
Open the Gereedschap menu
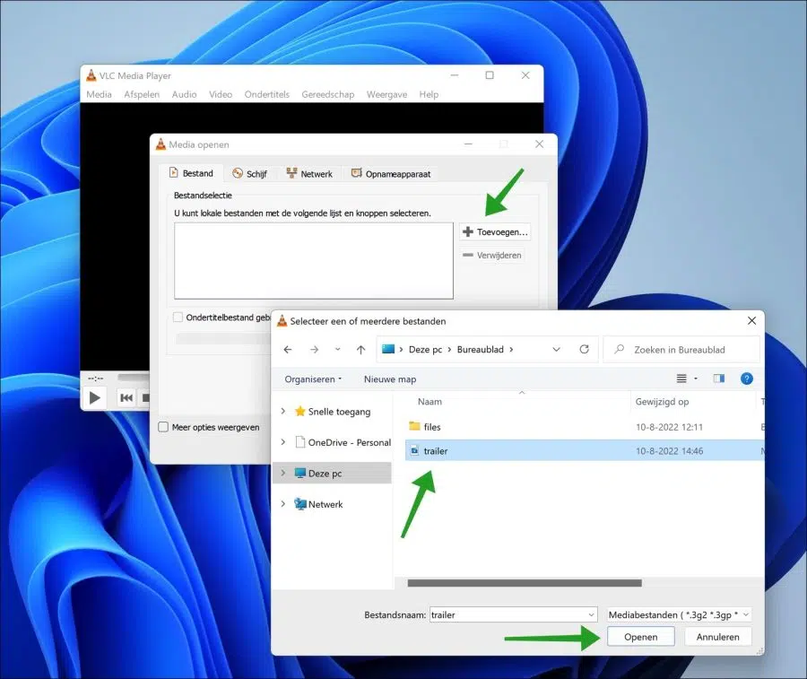(328, 94)
